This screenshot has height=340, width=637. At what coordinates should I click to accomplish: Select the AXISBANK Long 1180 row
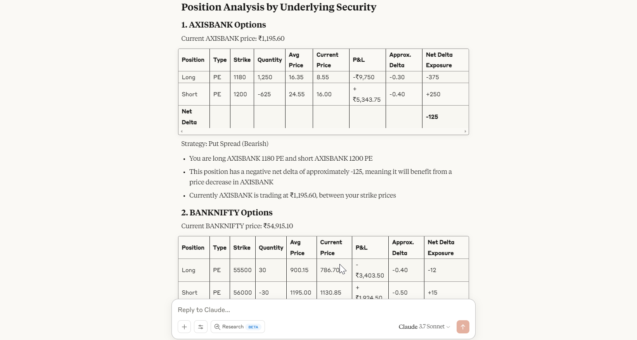(324, 77)
